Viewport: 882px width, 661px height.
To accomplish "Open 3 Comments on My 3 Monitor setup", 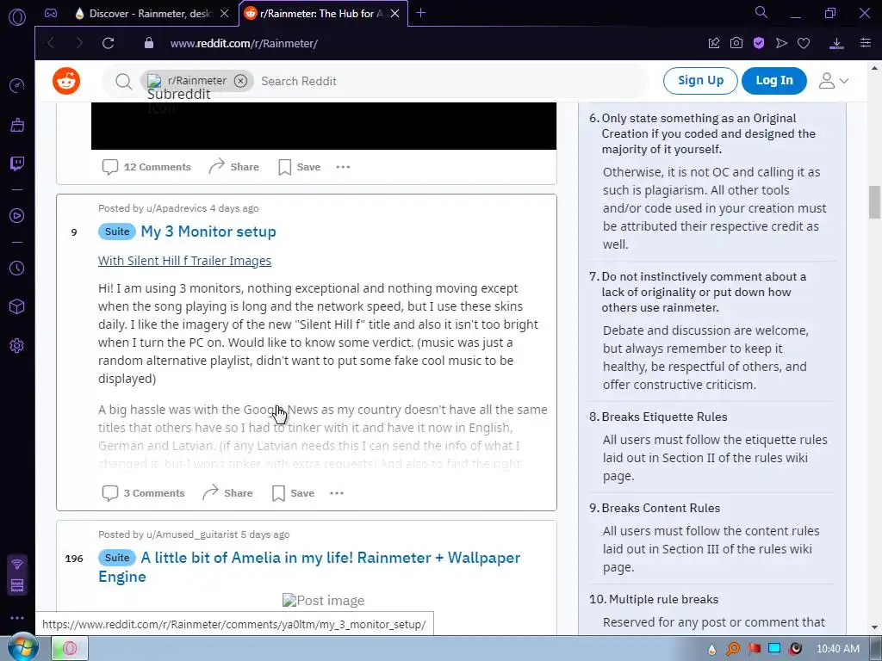I will [x=144, y=493].
